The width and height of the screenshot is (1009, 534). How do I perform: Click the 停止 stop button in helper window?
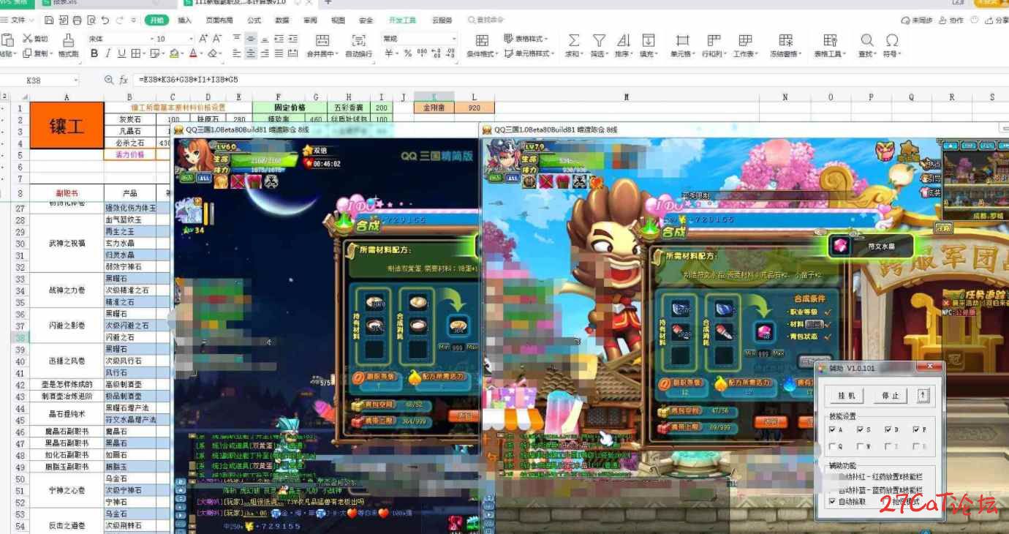pos(891,396)
